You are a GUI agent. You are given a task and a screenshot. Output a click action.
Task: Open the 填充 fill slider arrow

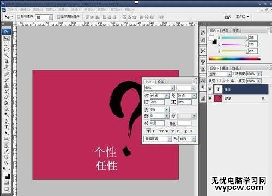259,81
